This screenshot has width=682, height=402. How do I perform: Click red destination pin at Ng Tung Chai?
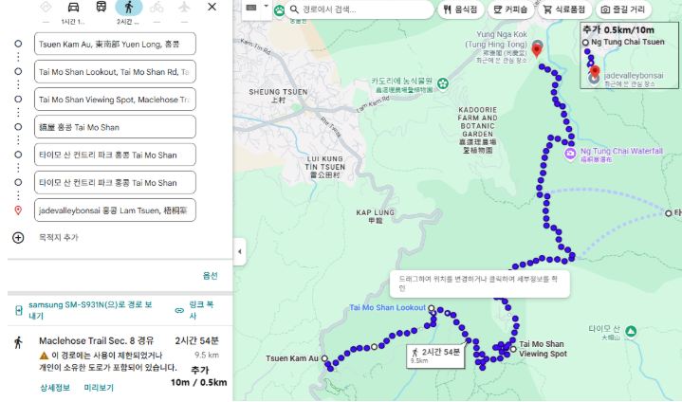[537, 50]
